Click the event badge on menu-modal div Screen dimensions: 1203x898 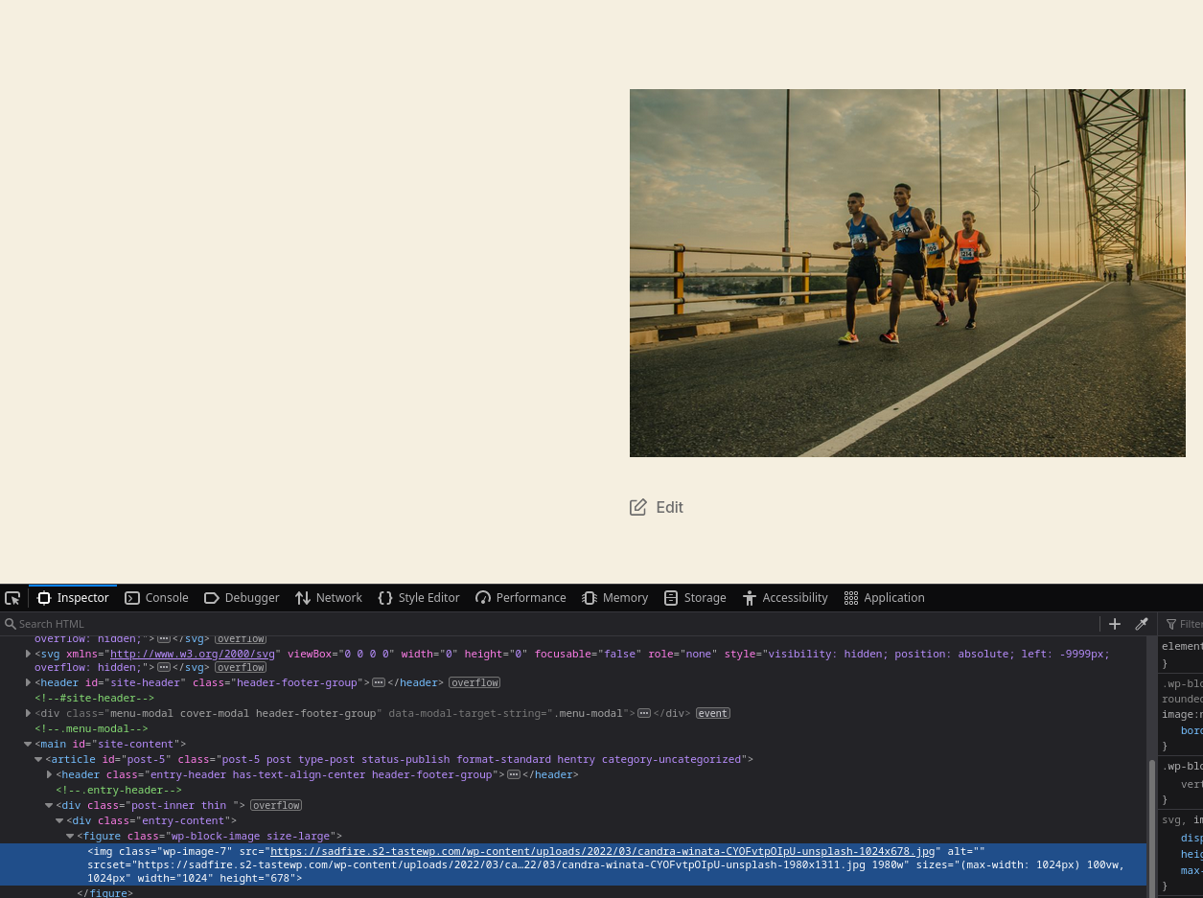[x=712, y=713]
